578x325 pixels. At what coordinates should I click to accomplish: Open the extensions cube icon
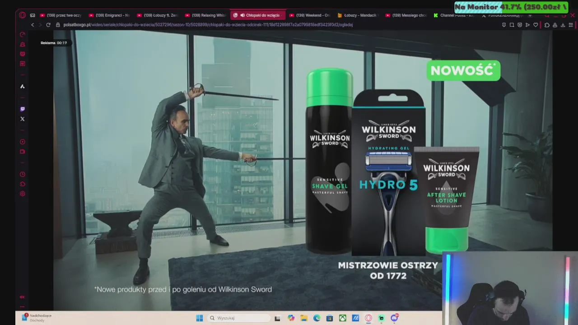[547, 25]
